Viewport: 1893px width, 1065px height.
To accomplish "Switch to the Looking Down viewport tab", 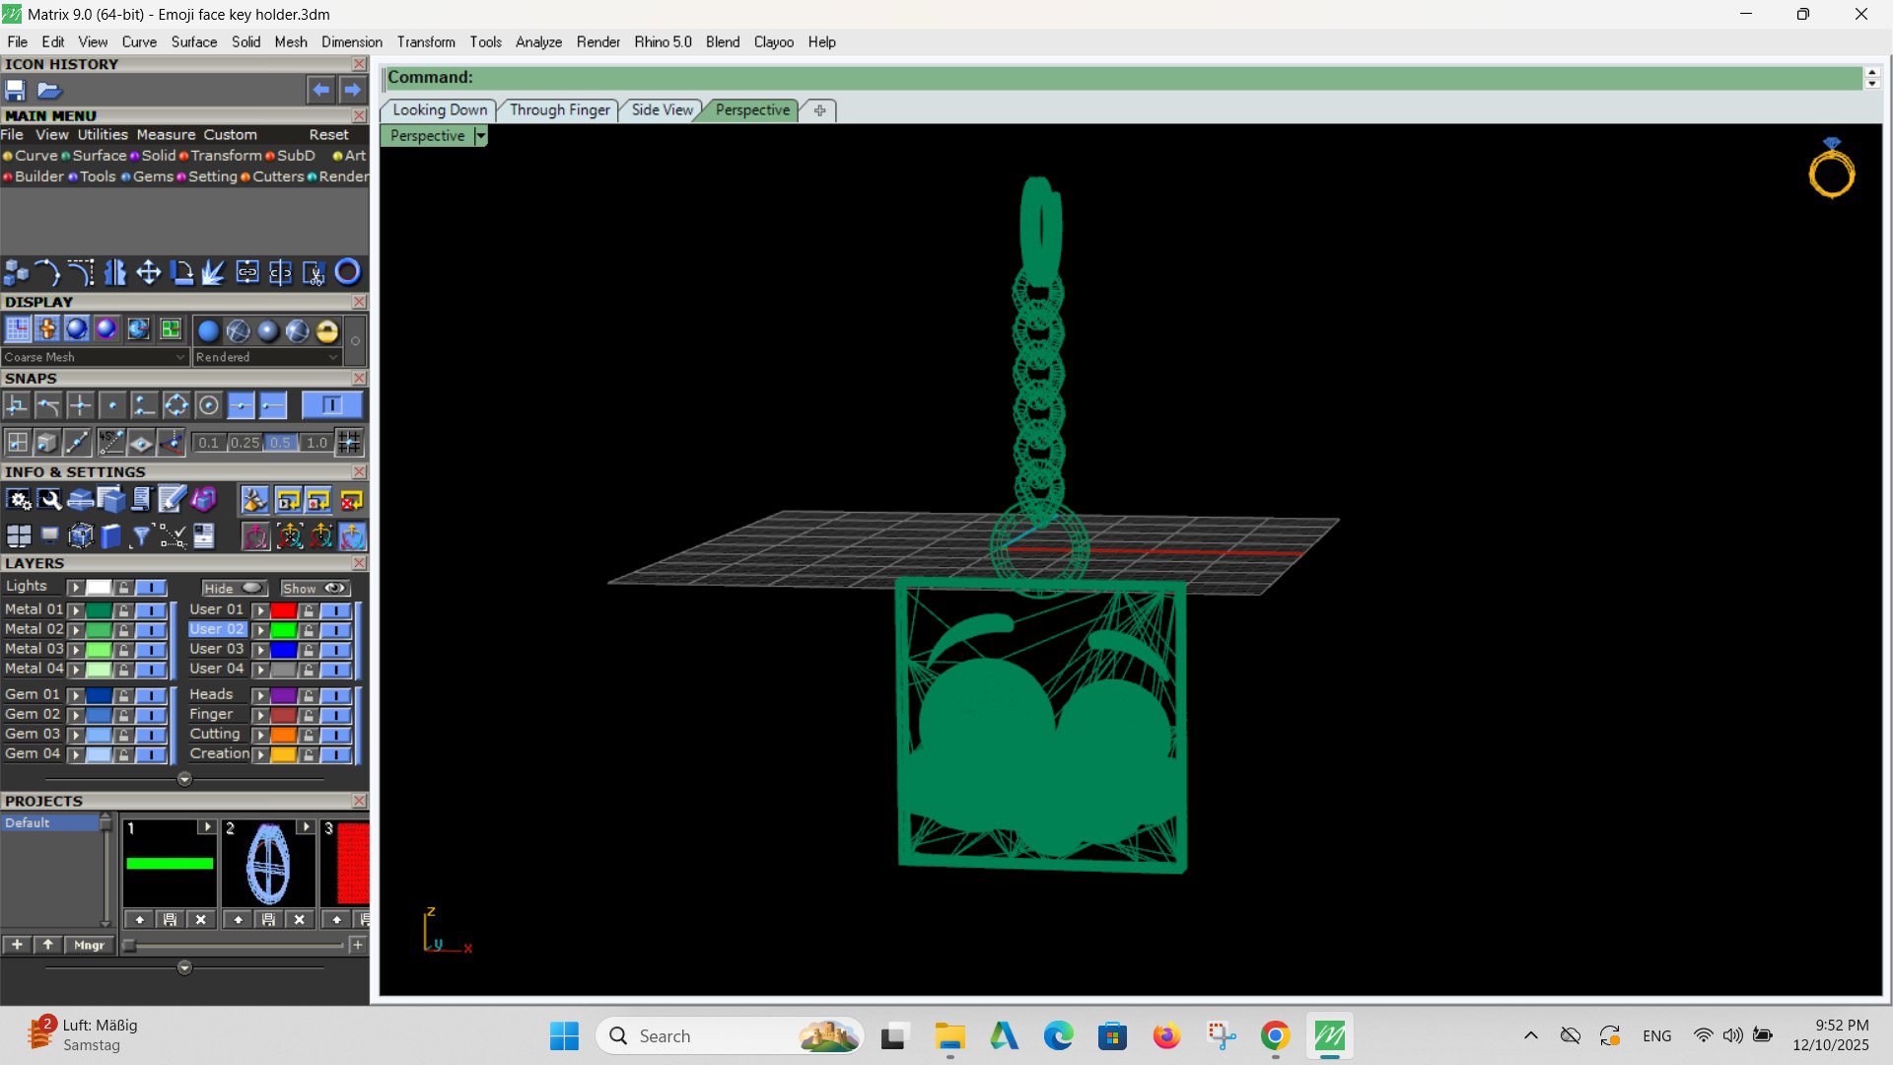I will click(440, 109).
